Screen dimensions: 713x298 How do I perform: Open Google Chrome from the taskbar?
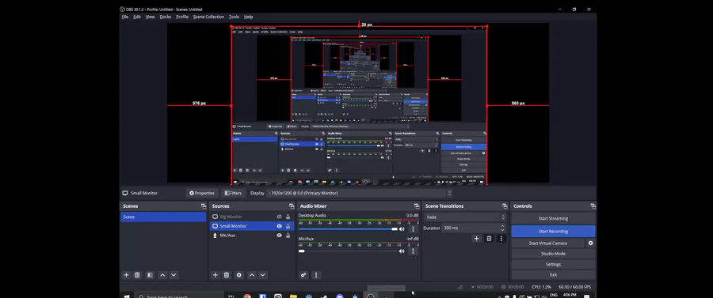[247, 296]
